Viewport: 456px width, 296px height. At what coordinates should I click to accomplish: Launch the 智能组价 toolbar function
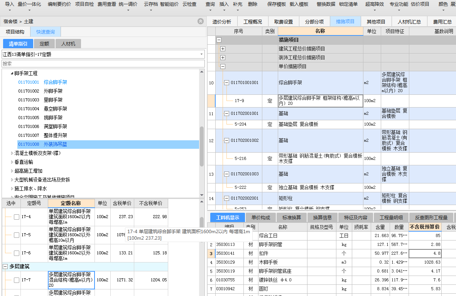click(169, 4)
